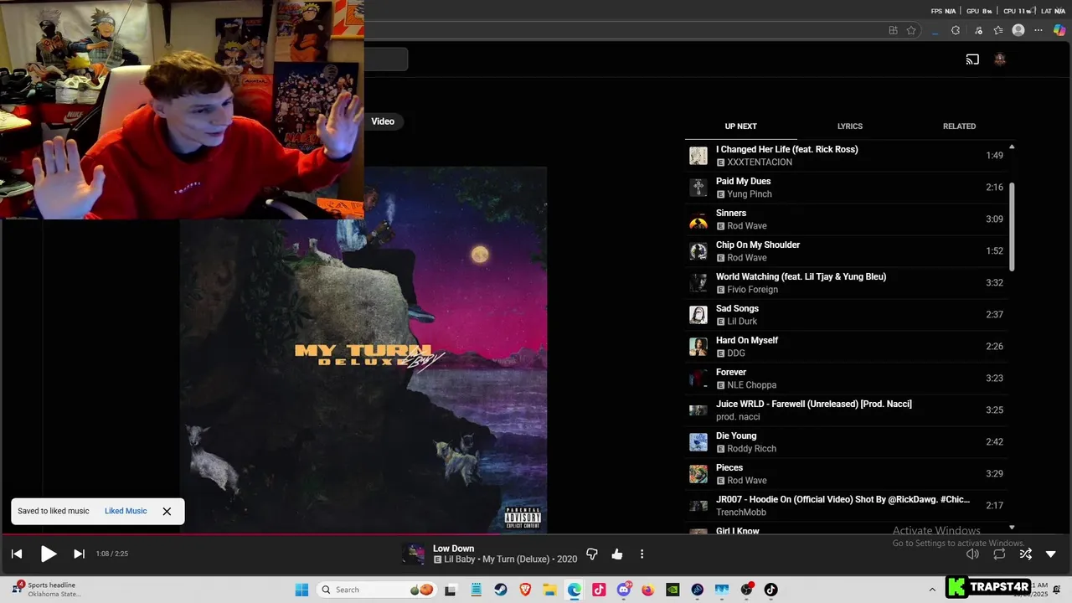Play Sad Songs by Lil Durk
Image resolution: width=1072 pixels, height=603 pixels.
click(846, 315)
